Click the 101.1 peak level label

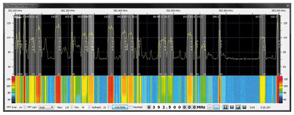259,17
